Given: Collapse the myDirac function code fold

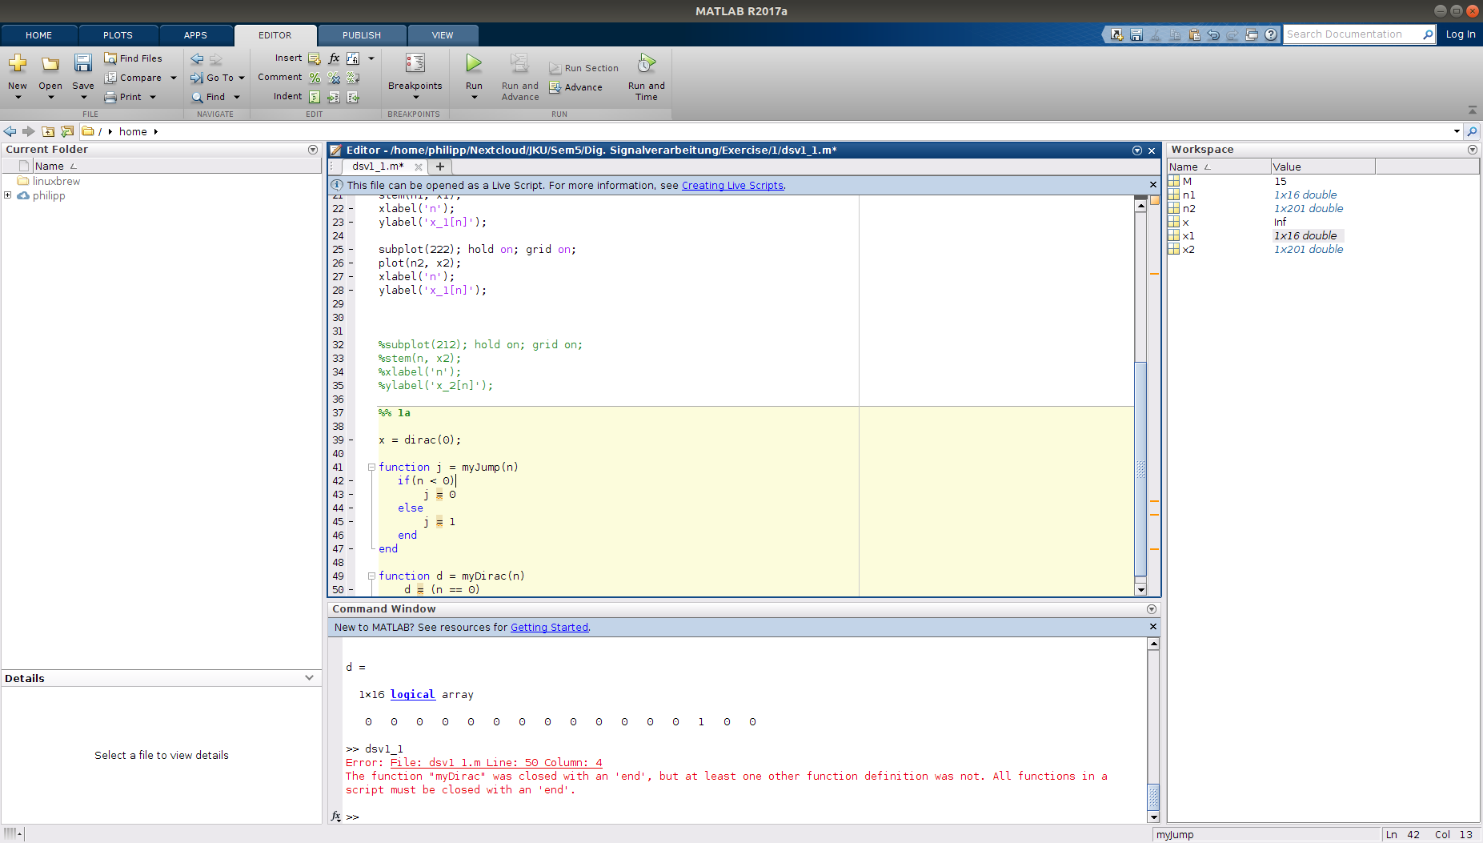Looking at the screenshot, I should pyautogui.click(x=371, y=576).
